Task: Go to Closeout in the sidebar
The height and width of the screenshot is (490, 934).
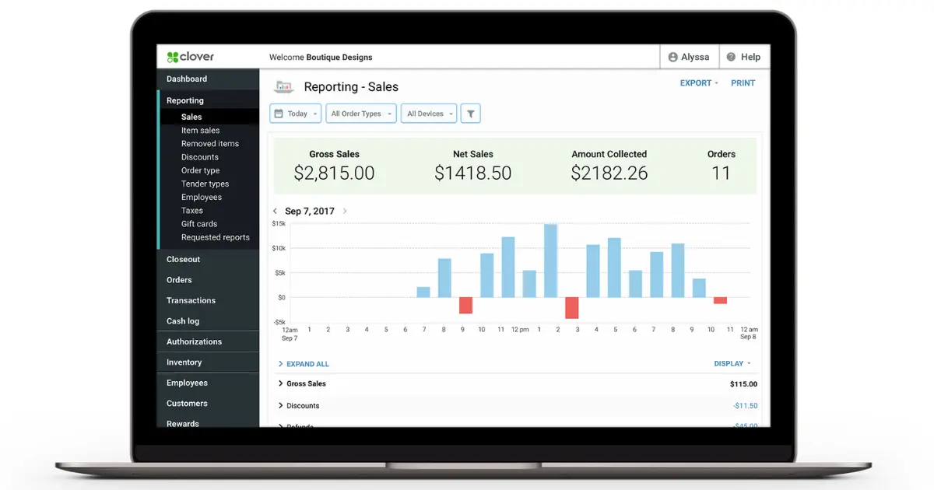Action: [x=184, y=259]
